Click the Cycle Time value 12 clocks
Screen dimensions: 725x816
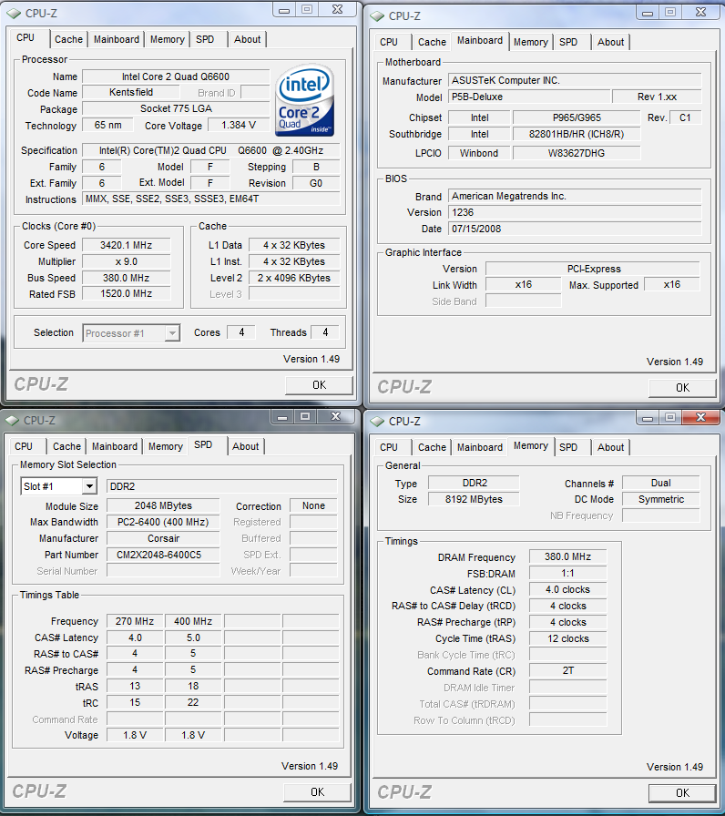[x=567, y=638]
